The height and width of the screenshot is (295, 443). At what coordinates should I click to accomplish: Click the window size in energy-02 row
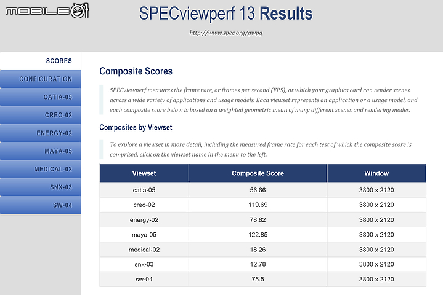376,220
